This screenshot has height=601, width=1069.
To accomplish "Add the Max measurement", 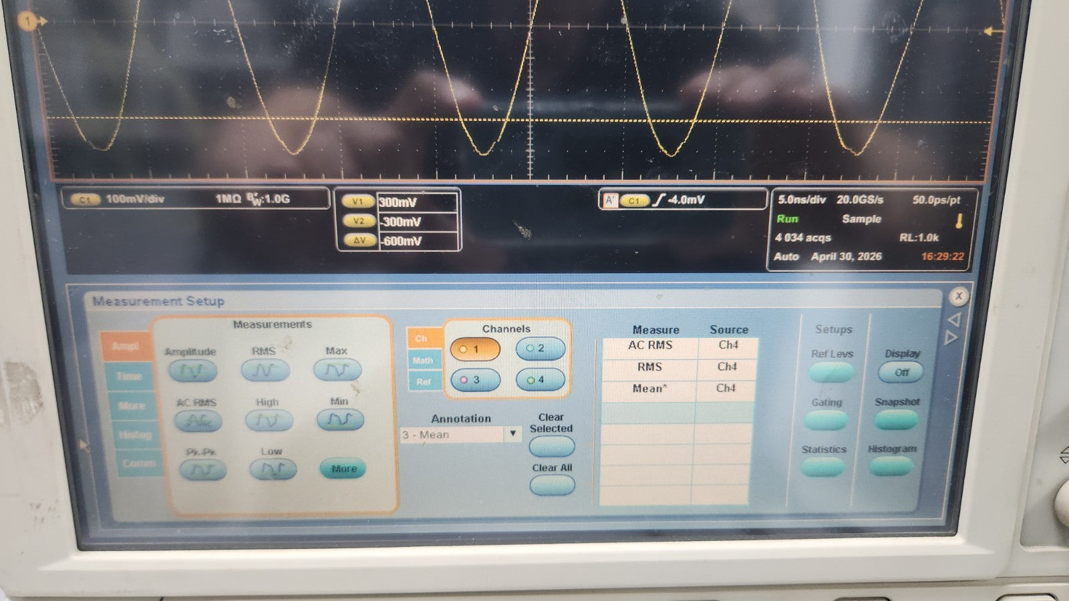I will click(x=337, y=369).
